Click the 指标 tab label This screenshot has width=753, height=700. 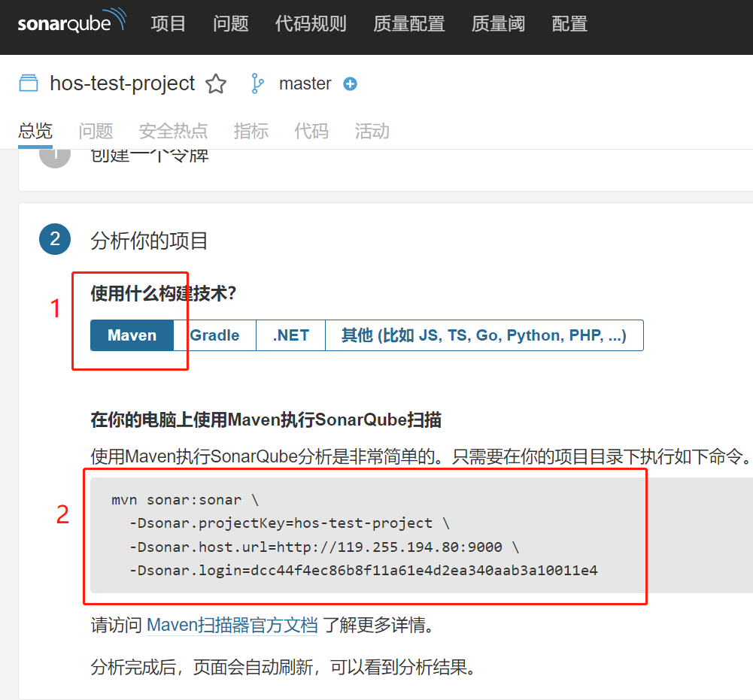[250, 131]
